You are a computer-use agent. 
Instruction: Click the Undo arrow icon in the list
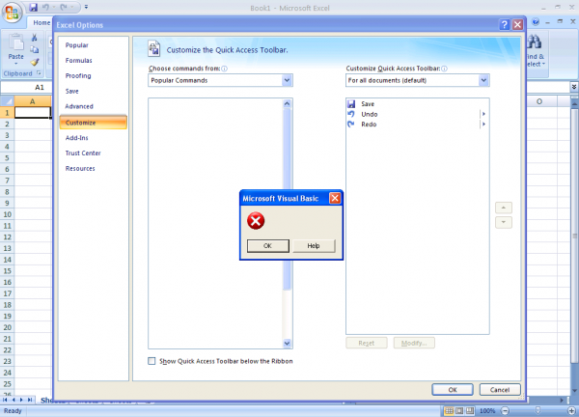351,114
